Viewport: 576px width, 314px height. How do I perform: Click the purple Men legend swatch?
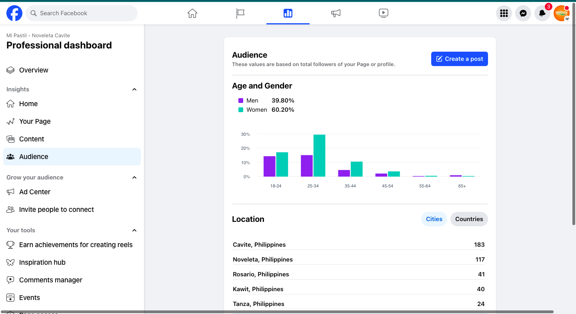pos(241,101)
